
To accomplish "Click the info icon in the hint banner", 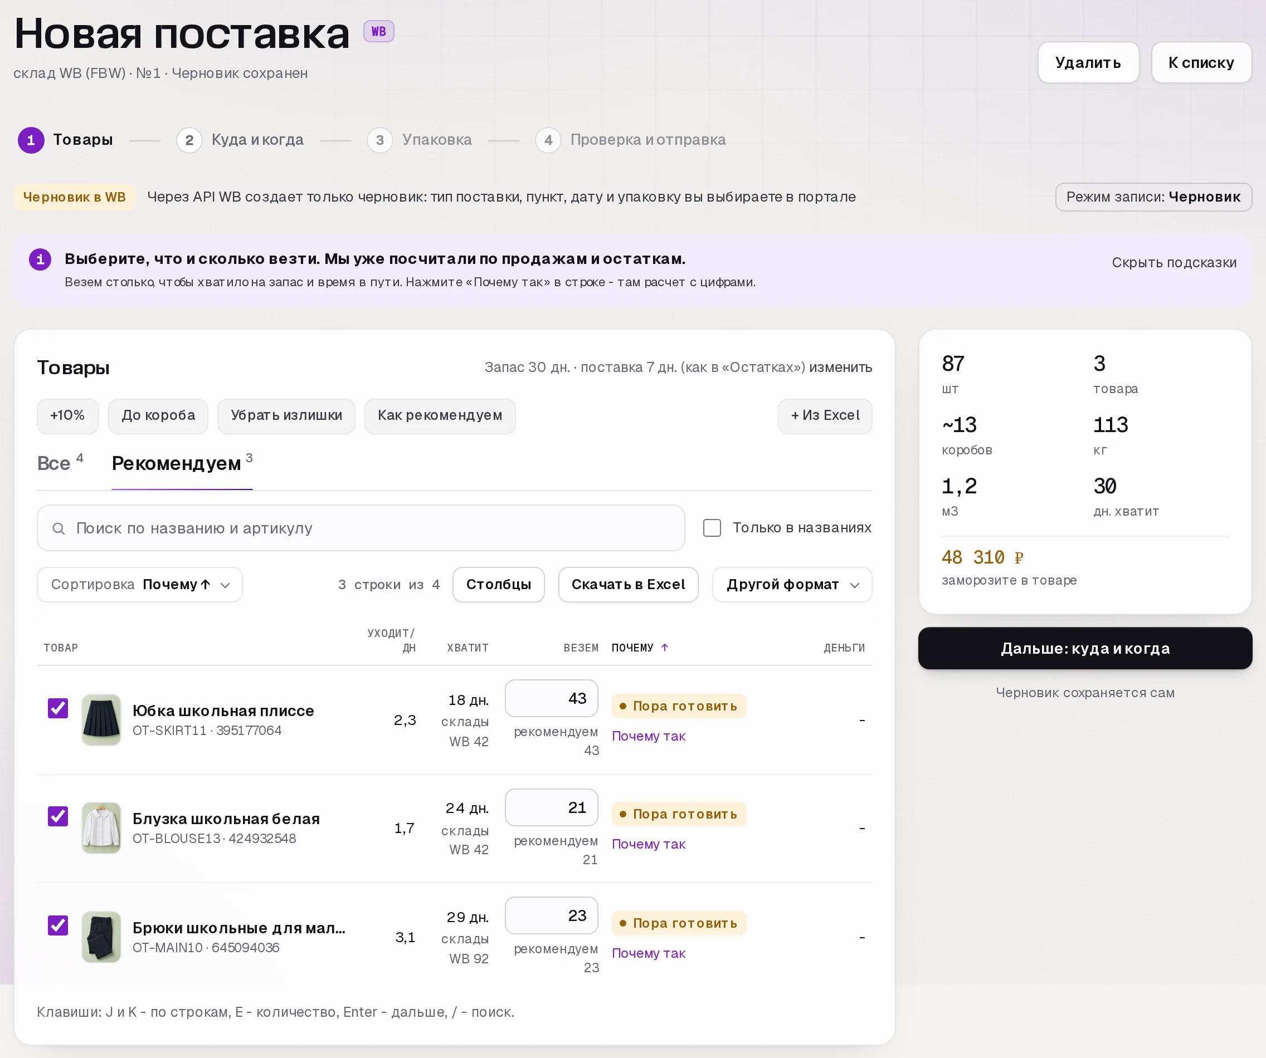I will pyautogui.click(x=40, y=259).
